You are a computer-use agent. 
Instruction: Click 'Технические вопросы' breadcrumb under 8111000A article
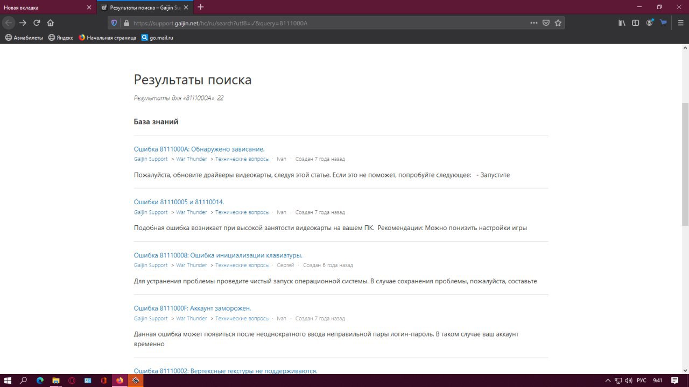click(242, 159)
